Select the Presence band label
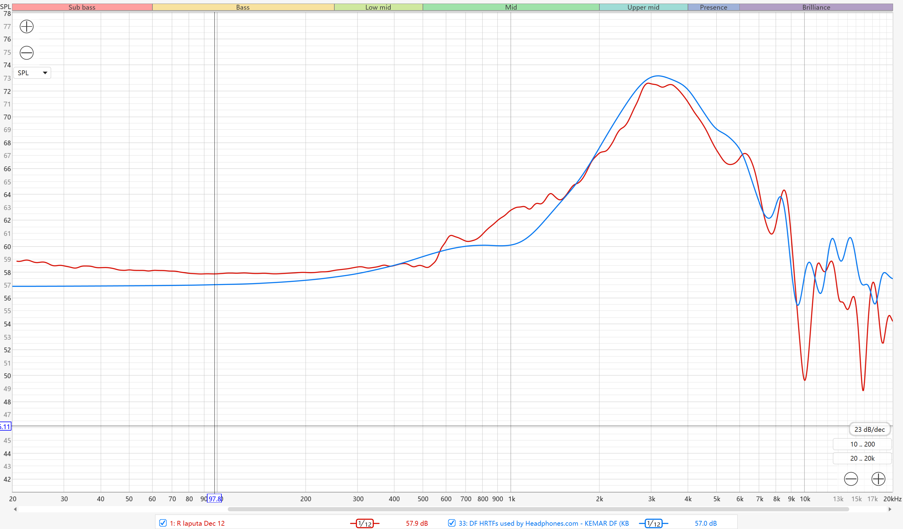Screen dimensions: 903x529 coord(714,7)
